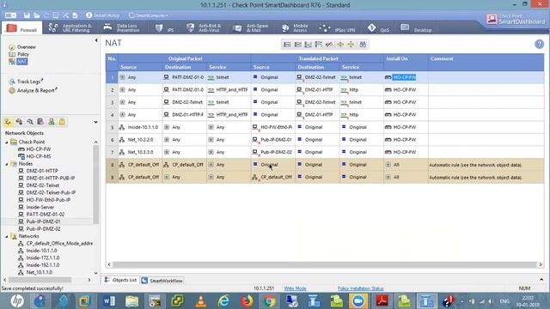Viewport: 550px width, 309px height.
Task: Click the Open folder icon in the top toolbar
Action: point(36,15)
